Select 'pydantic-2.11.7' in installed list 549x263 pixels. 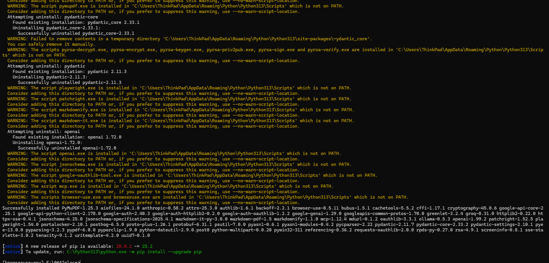394,224
